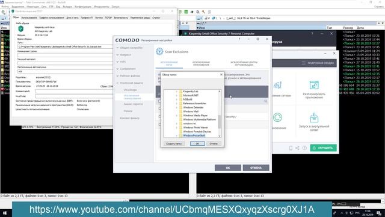Click Kaspersky mobile device icon
The height and width of the screenshot is (217, 385).
(291, 148)
